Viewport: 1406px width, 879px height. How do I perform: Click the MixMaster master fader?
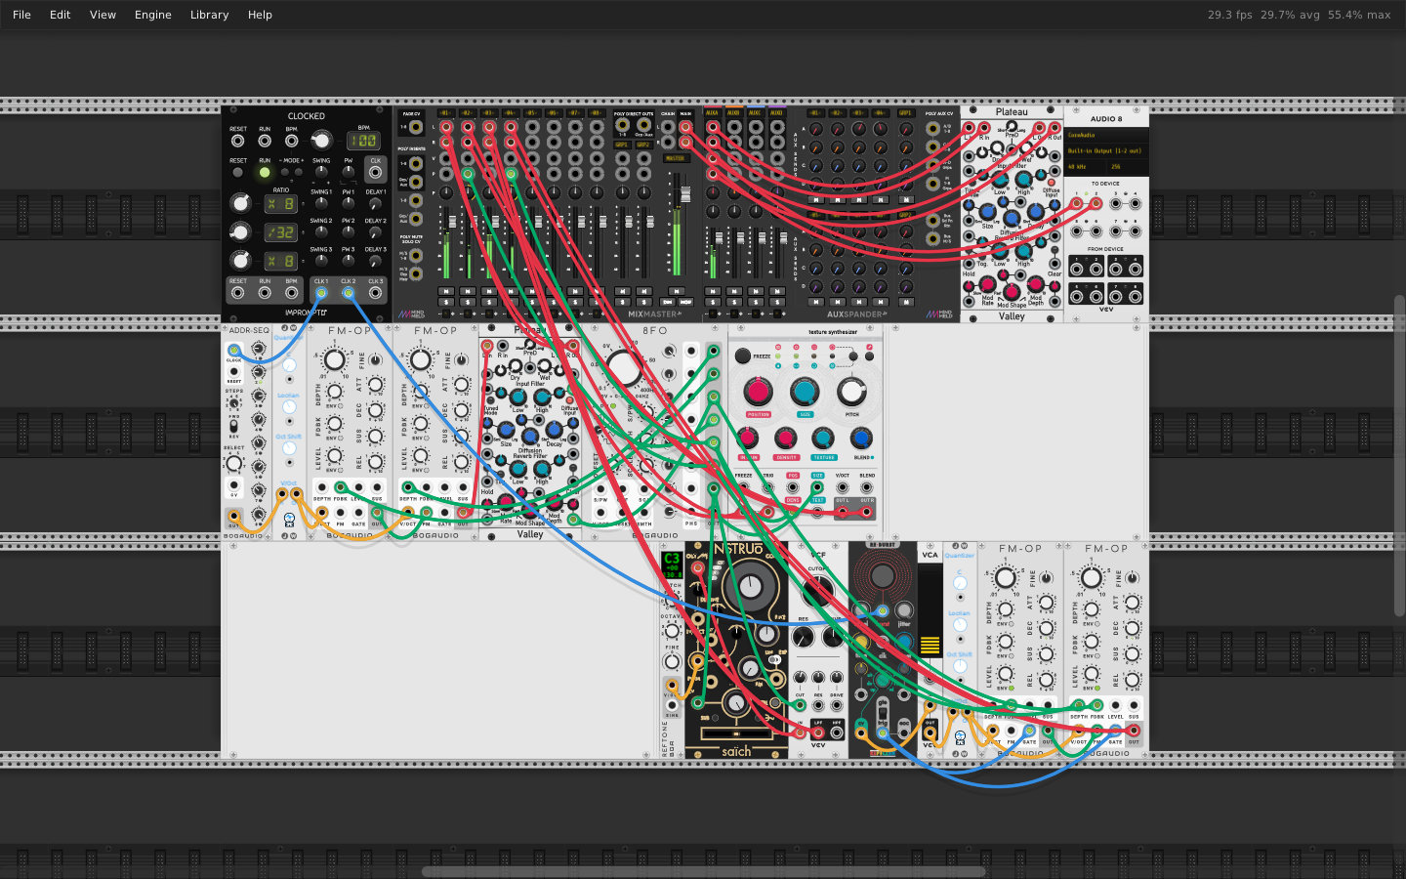coord(685,194)
